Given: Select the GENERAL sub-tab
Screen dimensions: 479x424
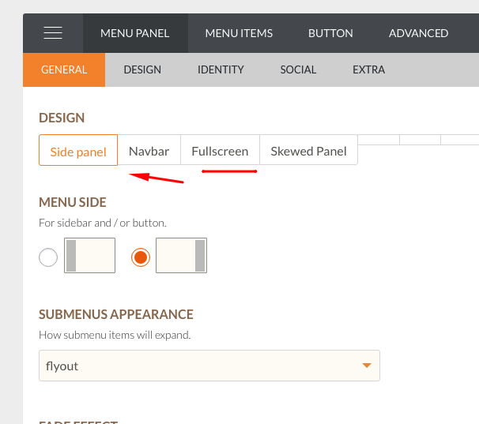Looking at the screenshot, I should [64, 69].
